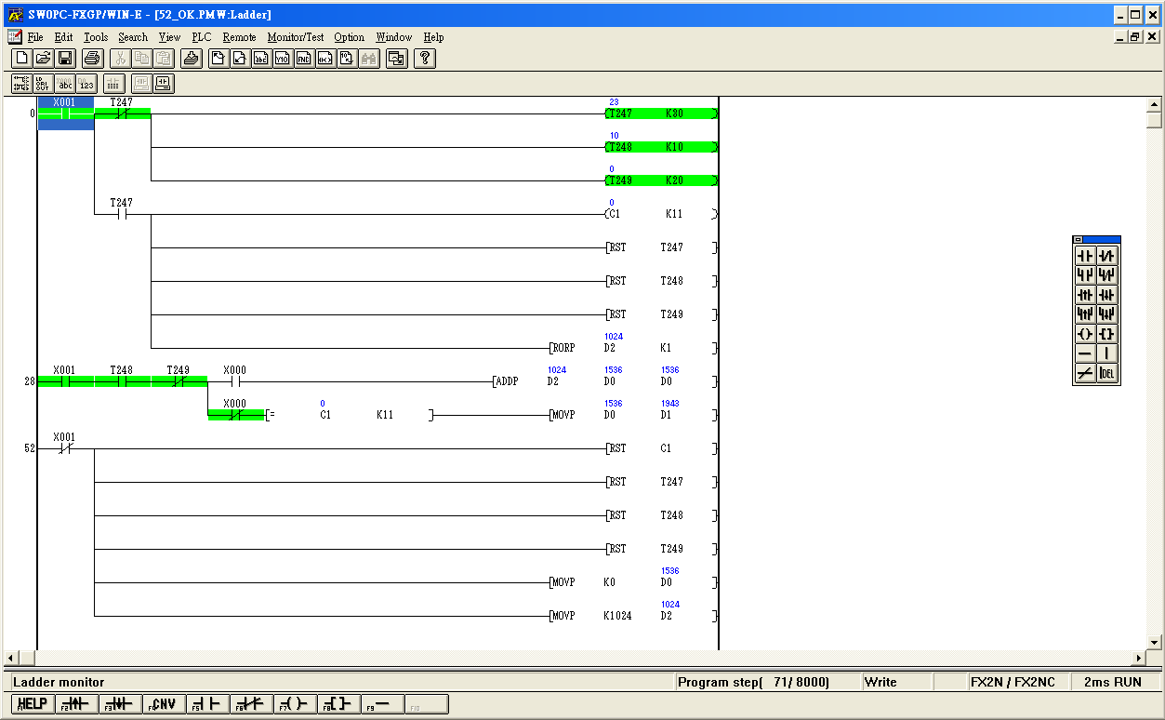Toggle the device name abc display icon
Viewport: 1165px width, 720px height.
(65, 84)
